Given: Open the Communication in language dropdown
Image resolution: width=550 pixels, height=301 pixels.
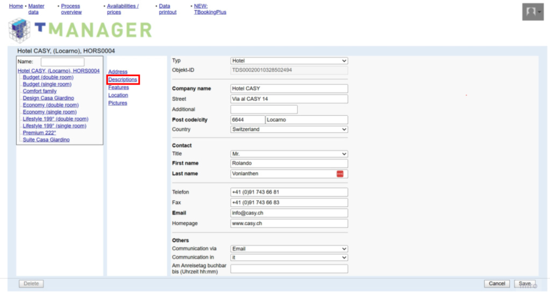Looking at the screenshot, I should coord(289,258).
